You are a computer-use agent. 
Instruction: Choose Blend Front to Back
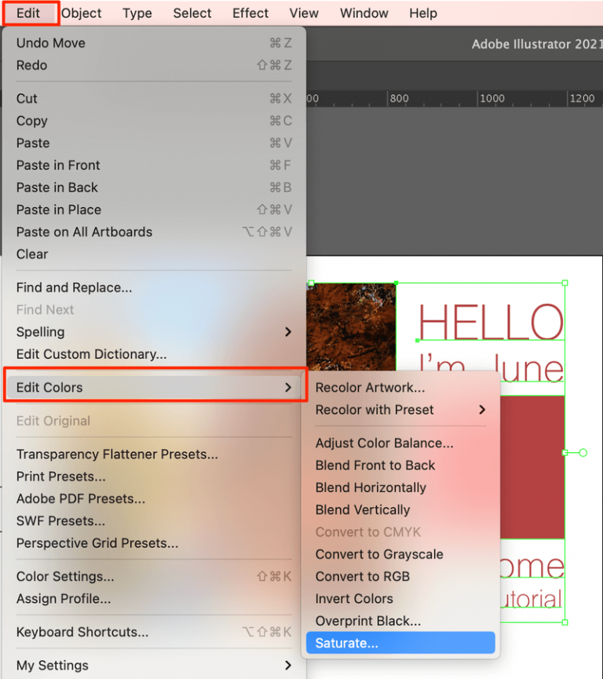pyautogui.click(x=400, y=465)
